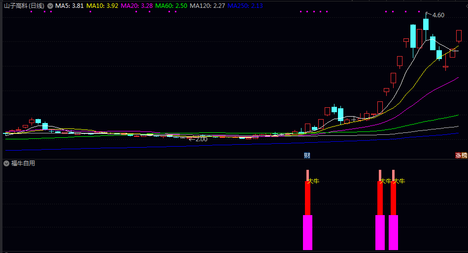Click the rightmost 大牛 signal label

click(399, 181)
